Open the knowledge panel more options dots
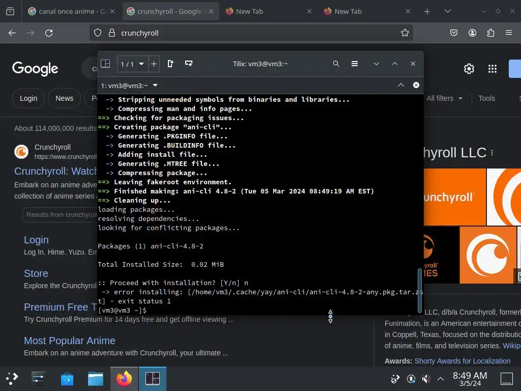 [492, 153]
